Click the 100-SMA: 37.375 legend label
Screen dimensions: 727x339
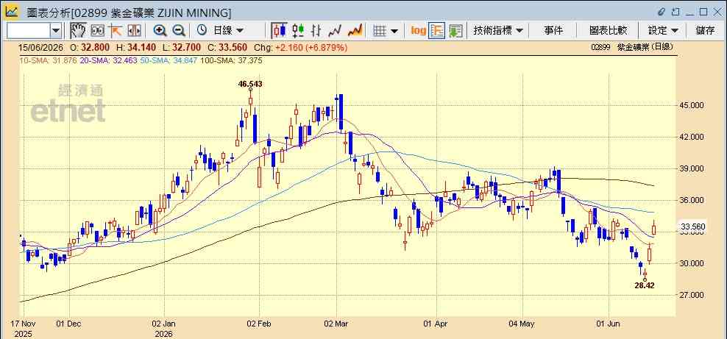(231, 60)
